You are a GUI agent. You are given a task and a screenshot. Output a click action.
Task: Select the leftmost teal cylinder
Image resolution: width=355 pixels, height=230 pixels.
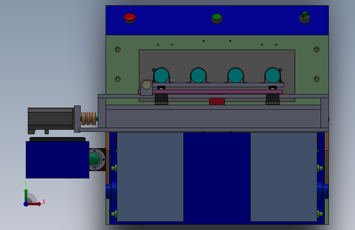click(161, 75)
